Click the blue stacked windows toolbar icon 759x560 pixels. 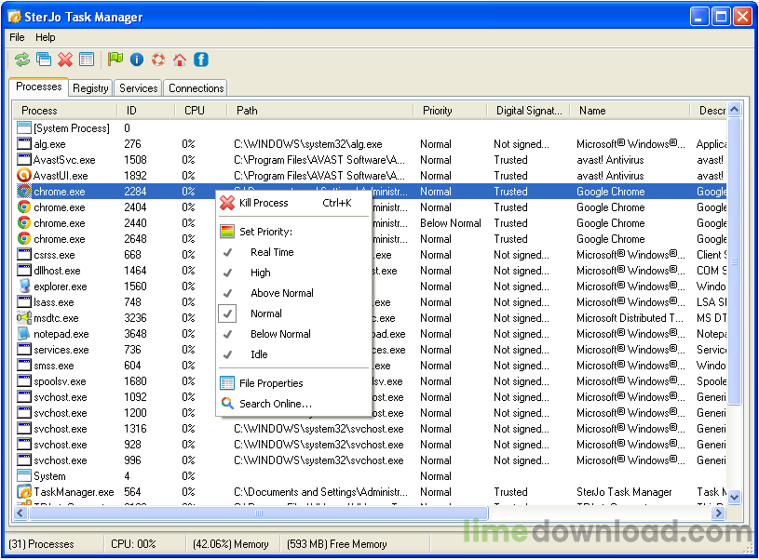pos(43,60)
